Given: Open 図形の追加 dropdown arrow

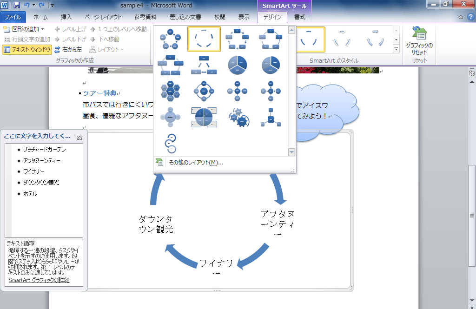Looking at the screenshot, I should (42, 29).
